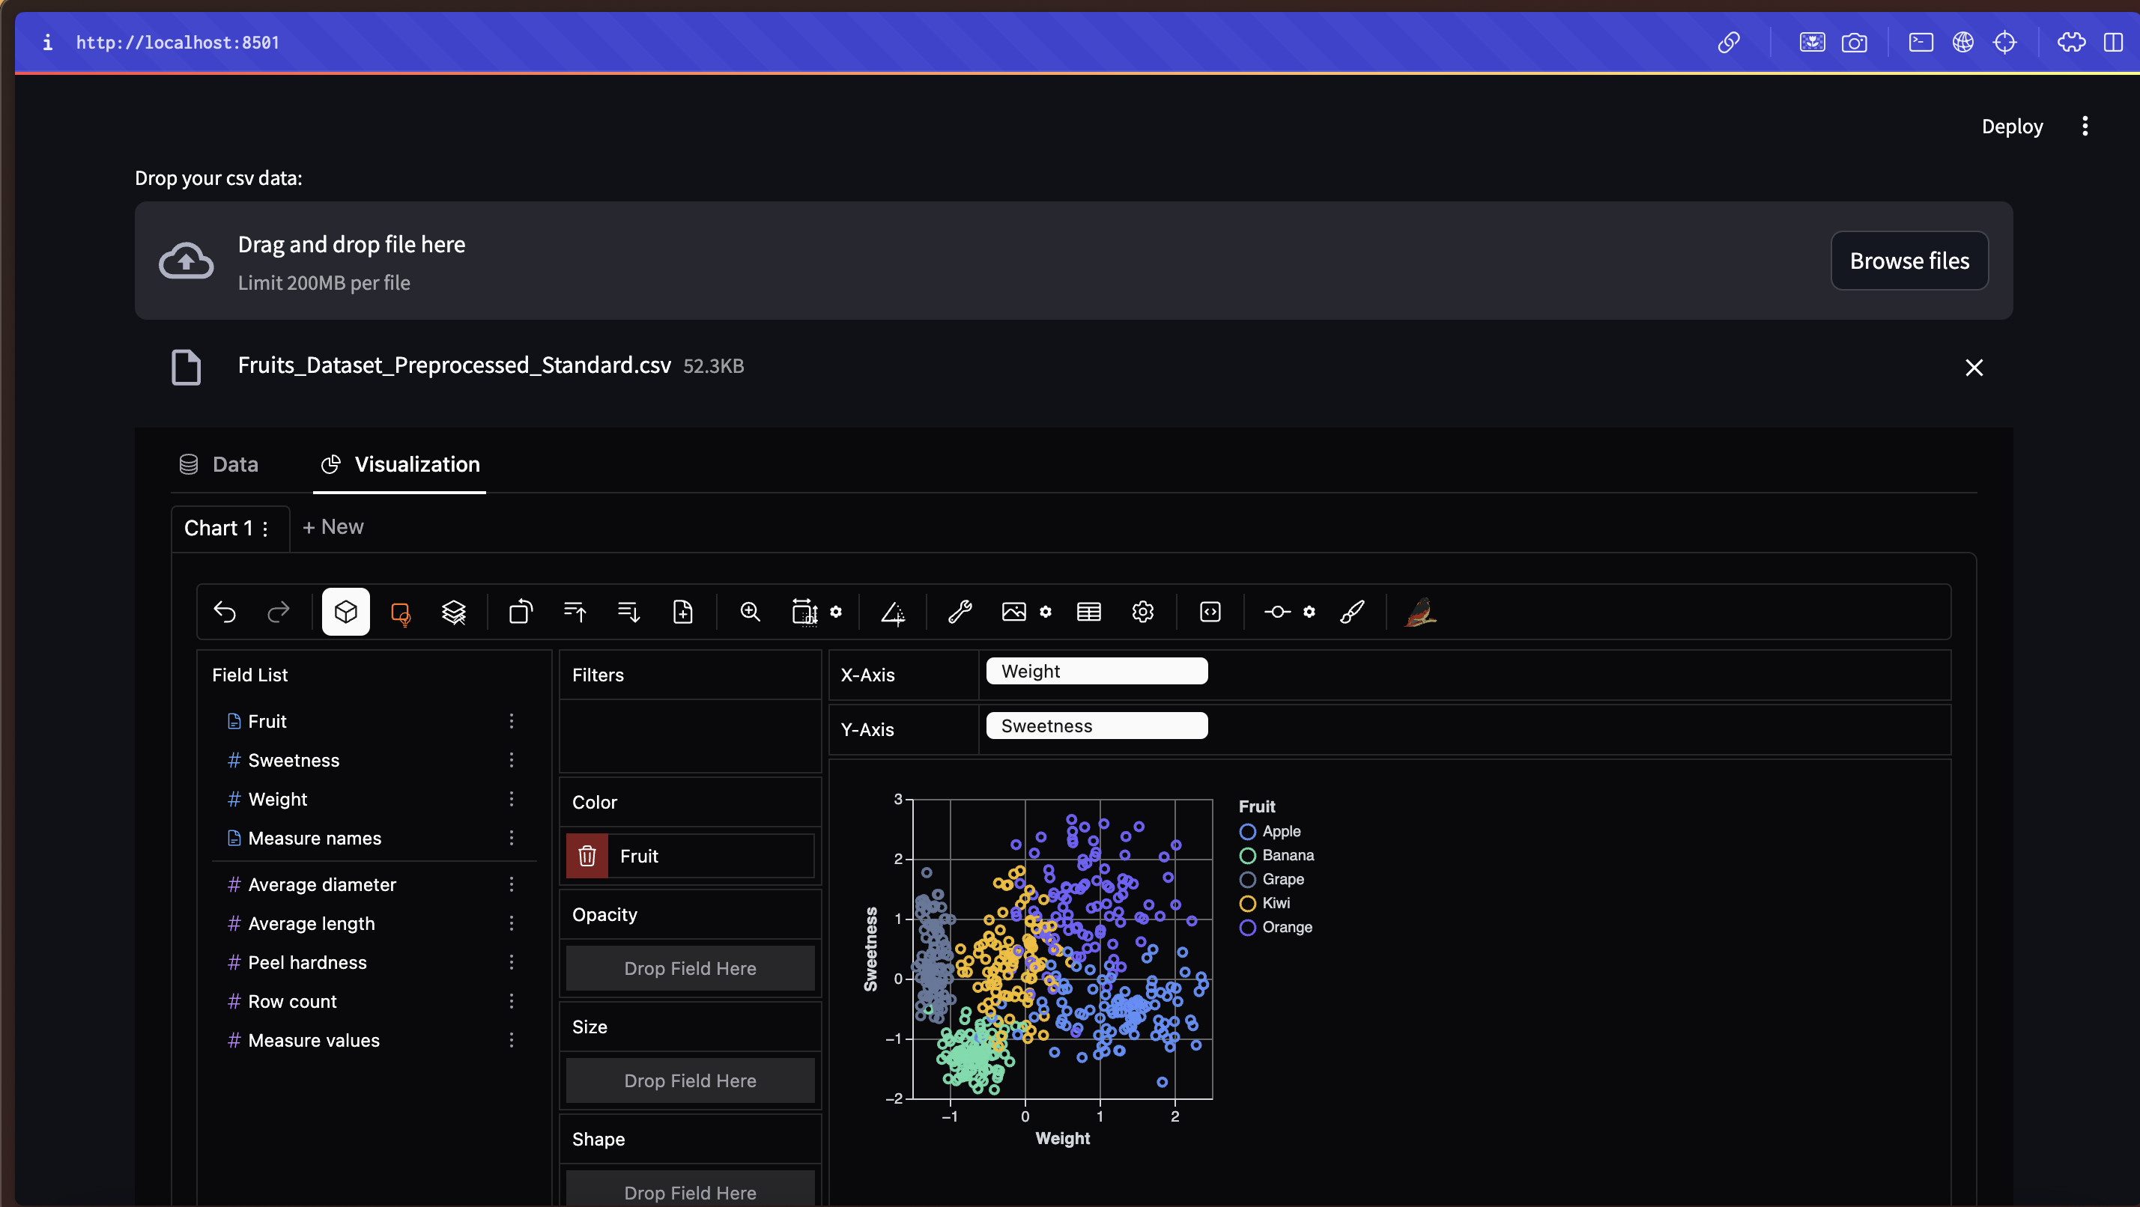Click the settings gear icon in toolbar
The image size is (2140, 1207).
(1144, 611)
